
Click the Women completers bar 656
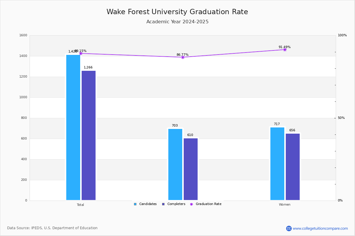[293, 167]
